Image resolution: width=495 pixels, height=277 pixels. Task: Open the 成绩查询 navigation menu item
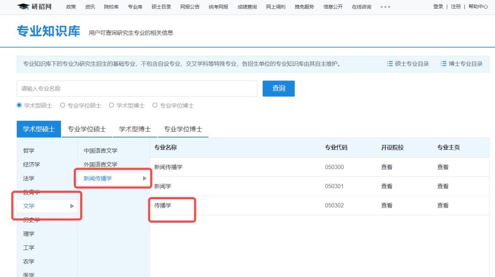[247, 6]
